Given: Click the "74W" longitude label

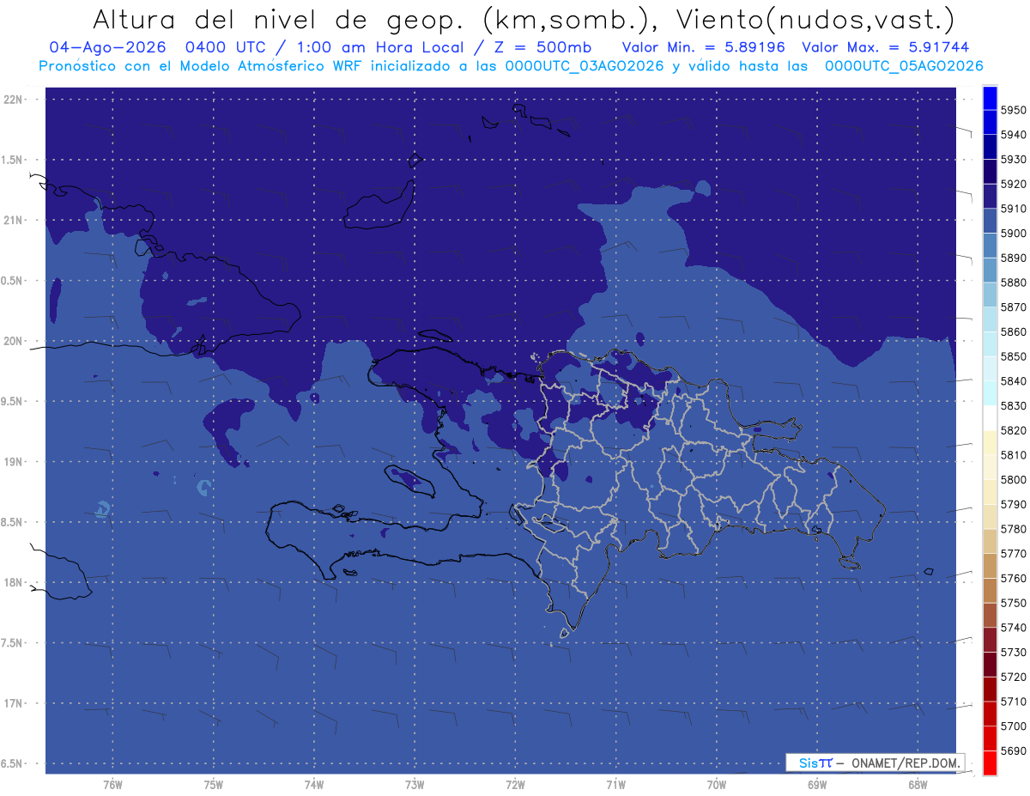Looking at the screenshot, I should tap(313, 785).
